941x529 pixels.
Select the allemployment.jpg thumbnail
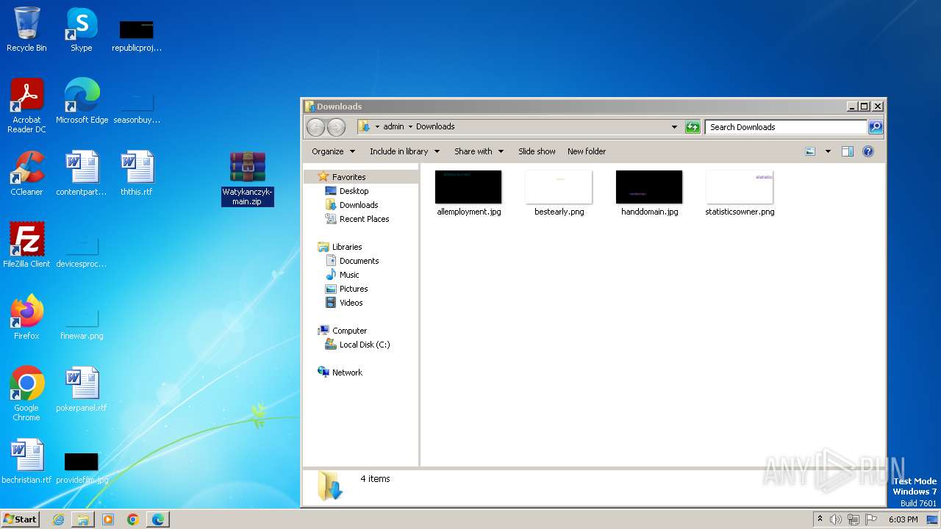[468, 193]
